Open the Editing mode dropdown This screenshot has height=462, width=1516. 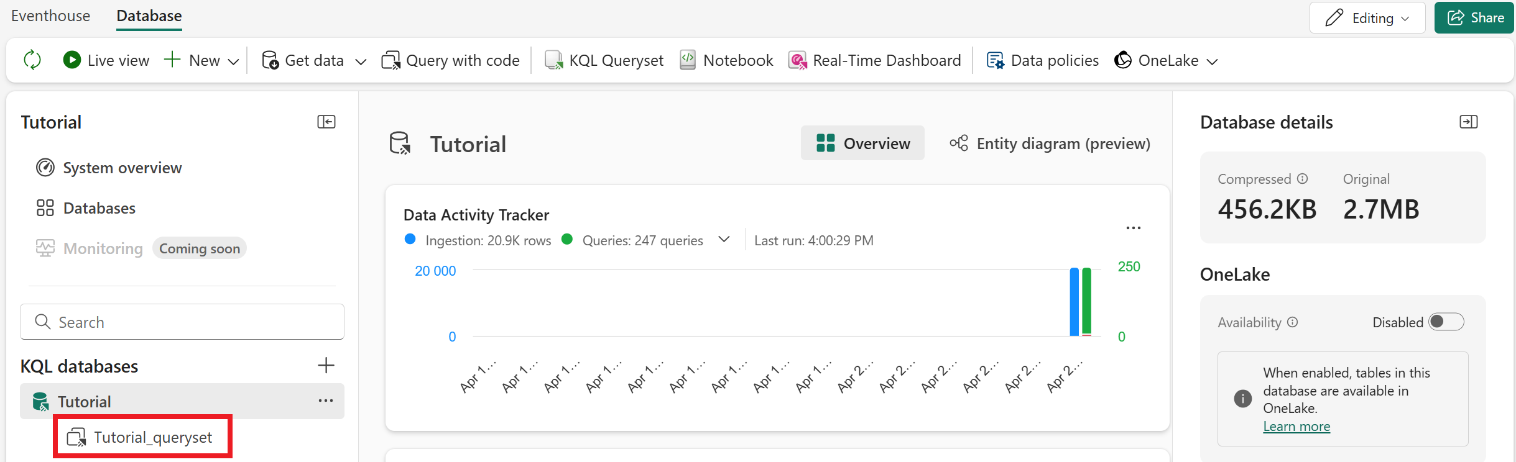pyautogui.click(x=1367, y=18)
